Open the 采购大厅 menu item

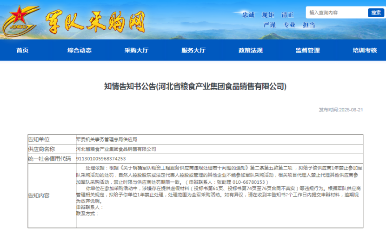(136, 51)
